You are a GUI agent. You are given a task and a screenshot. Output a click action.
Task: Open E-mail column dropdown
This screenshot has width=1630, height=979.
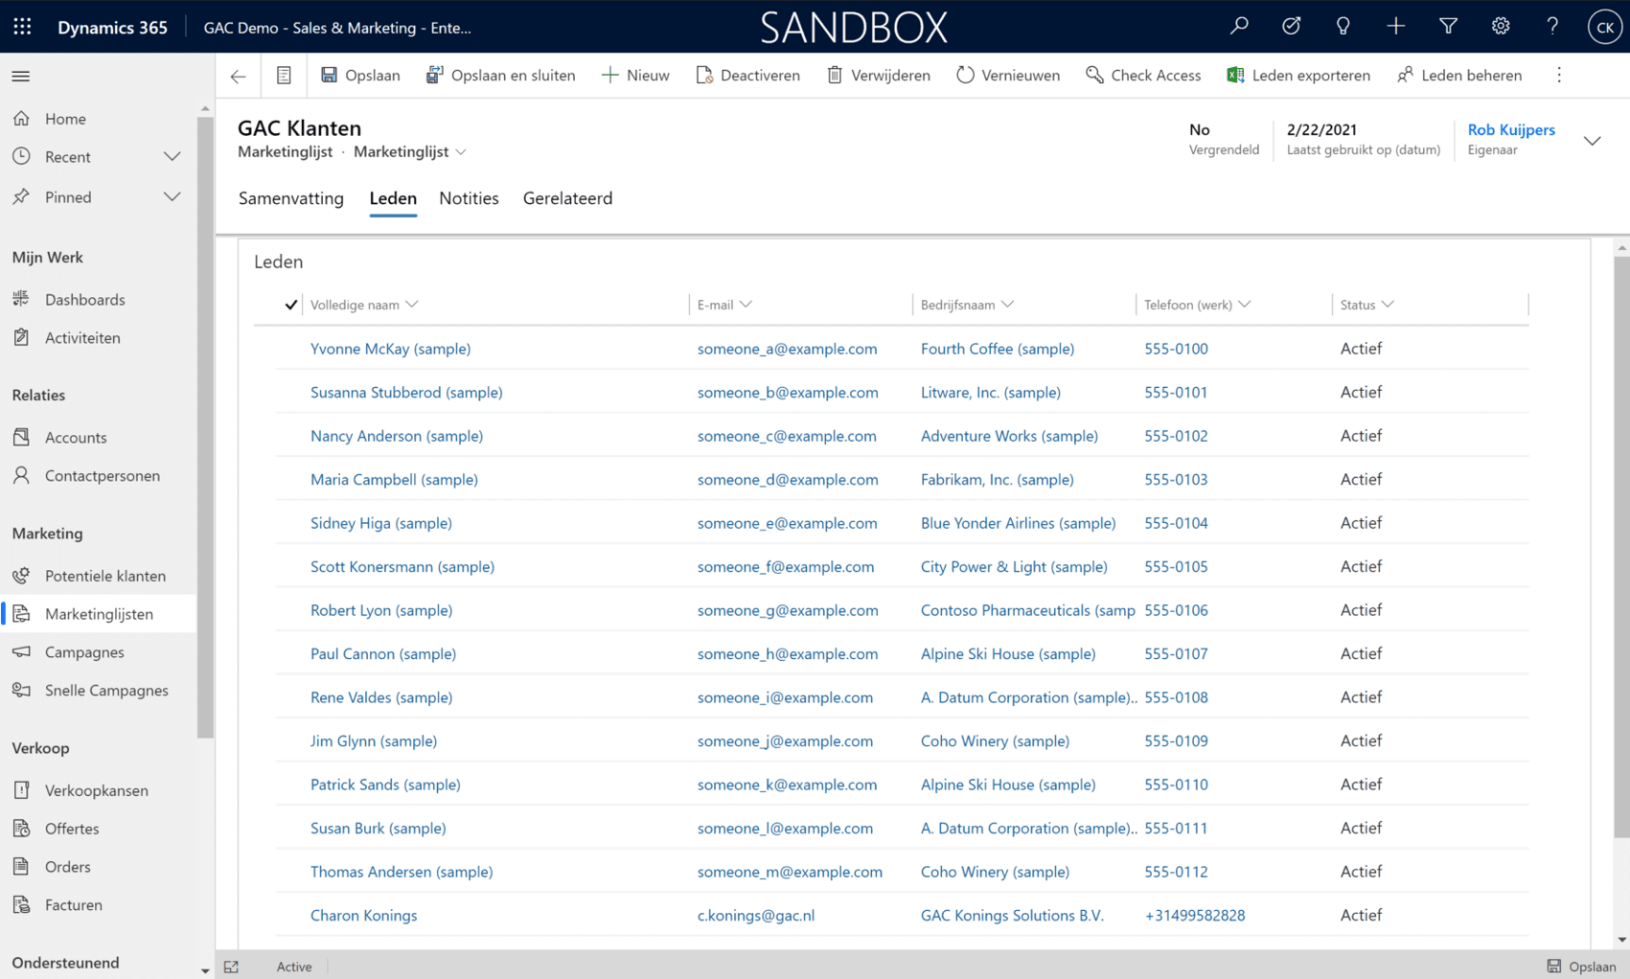tap(746, 305)
